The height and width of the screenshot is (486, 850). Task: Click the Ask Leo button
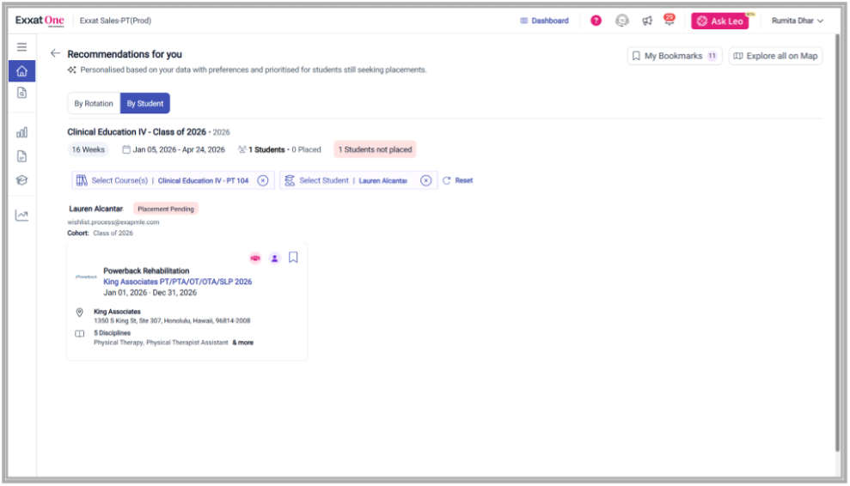pyautogui.click(x=719, y=21)
